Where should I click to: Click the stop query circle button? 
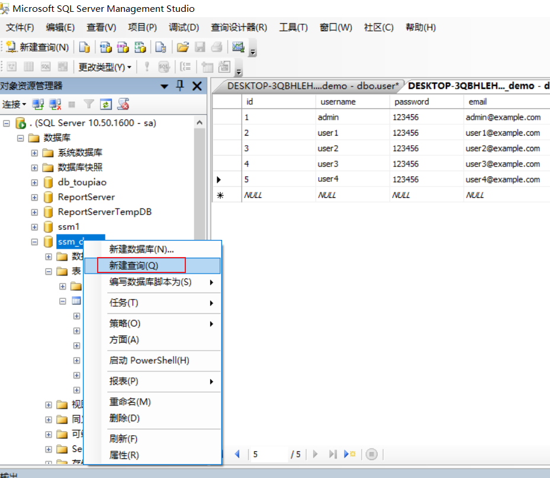371,454
